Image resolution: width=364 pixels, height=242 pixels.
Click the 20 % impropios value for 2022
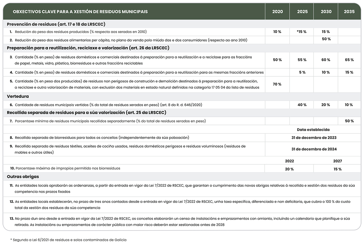point(289,169)
